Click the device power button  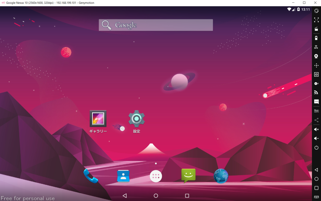(x=316, y=147)
